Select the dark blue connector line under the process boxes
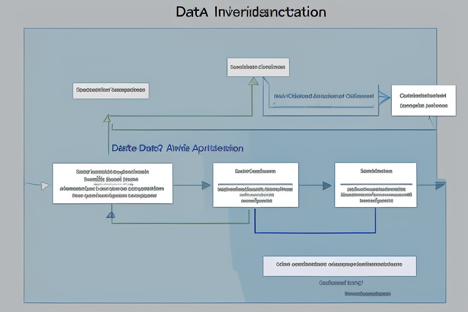Viewport: 468px width, 312px height. pos(314,232)
